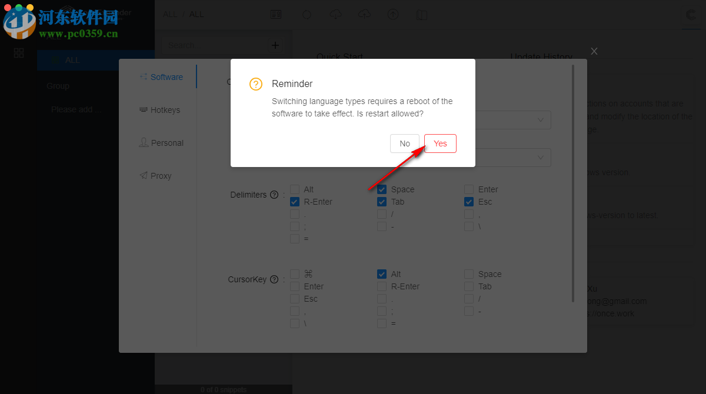Uncheck the Space delimiter checkbox
The height and width of the screenshot is (394, 706).
click(382, 189)
